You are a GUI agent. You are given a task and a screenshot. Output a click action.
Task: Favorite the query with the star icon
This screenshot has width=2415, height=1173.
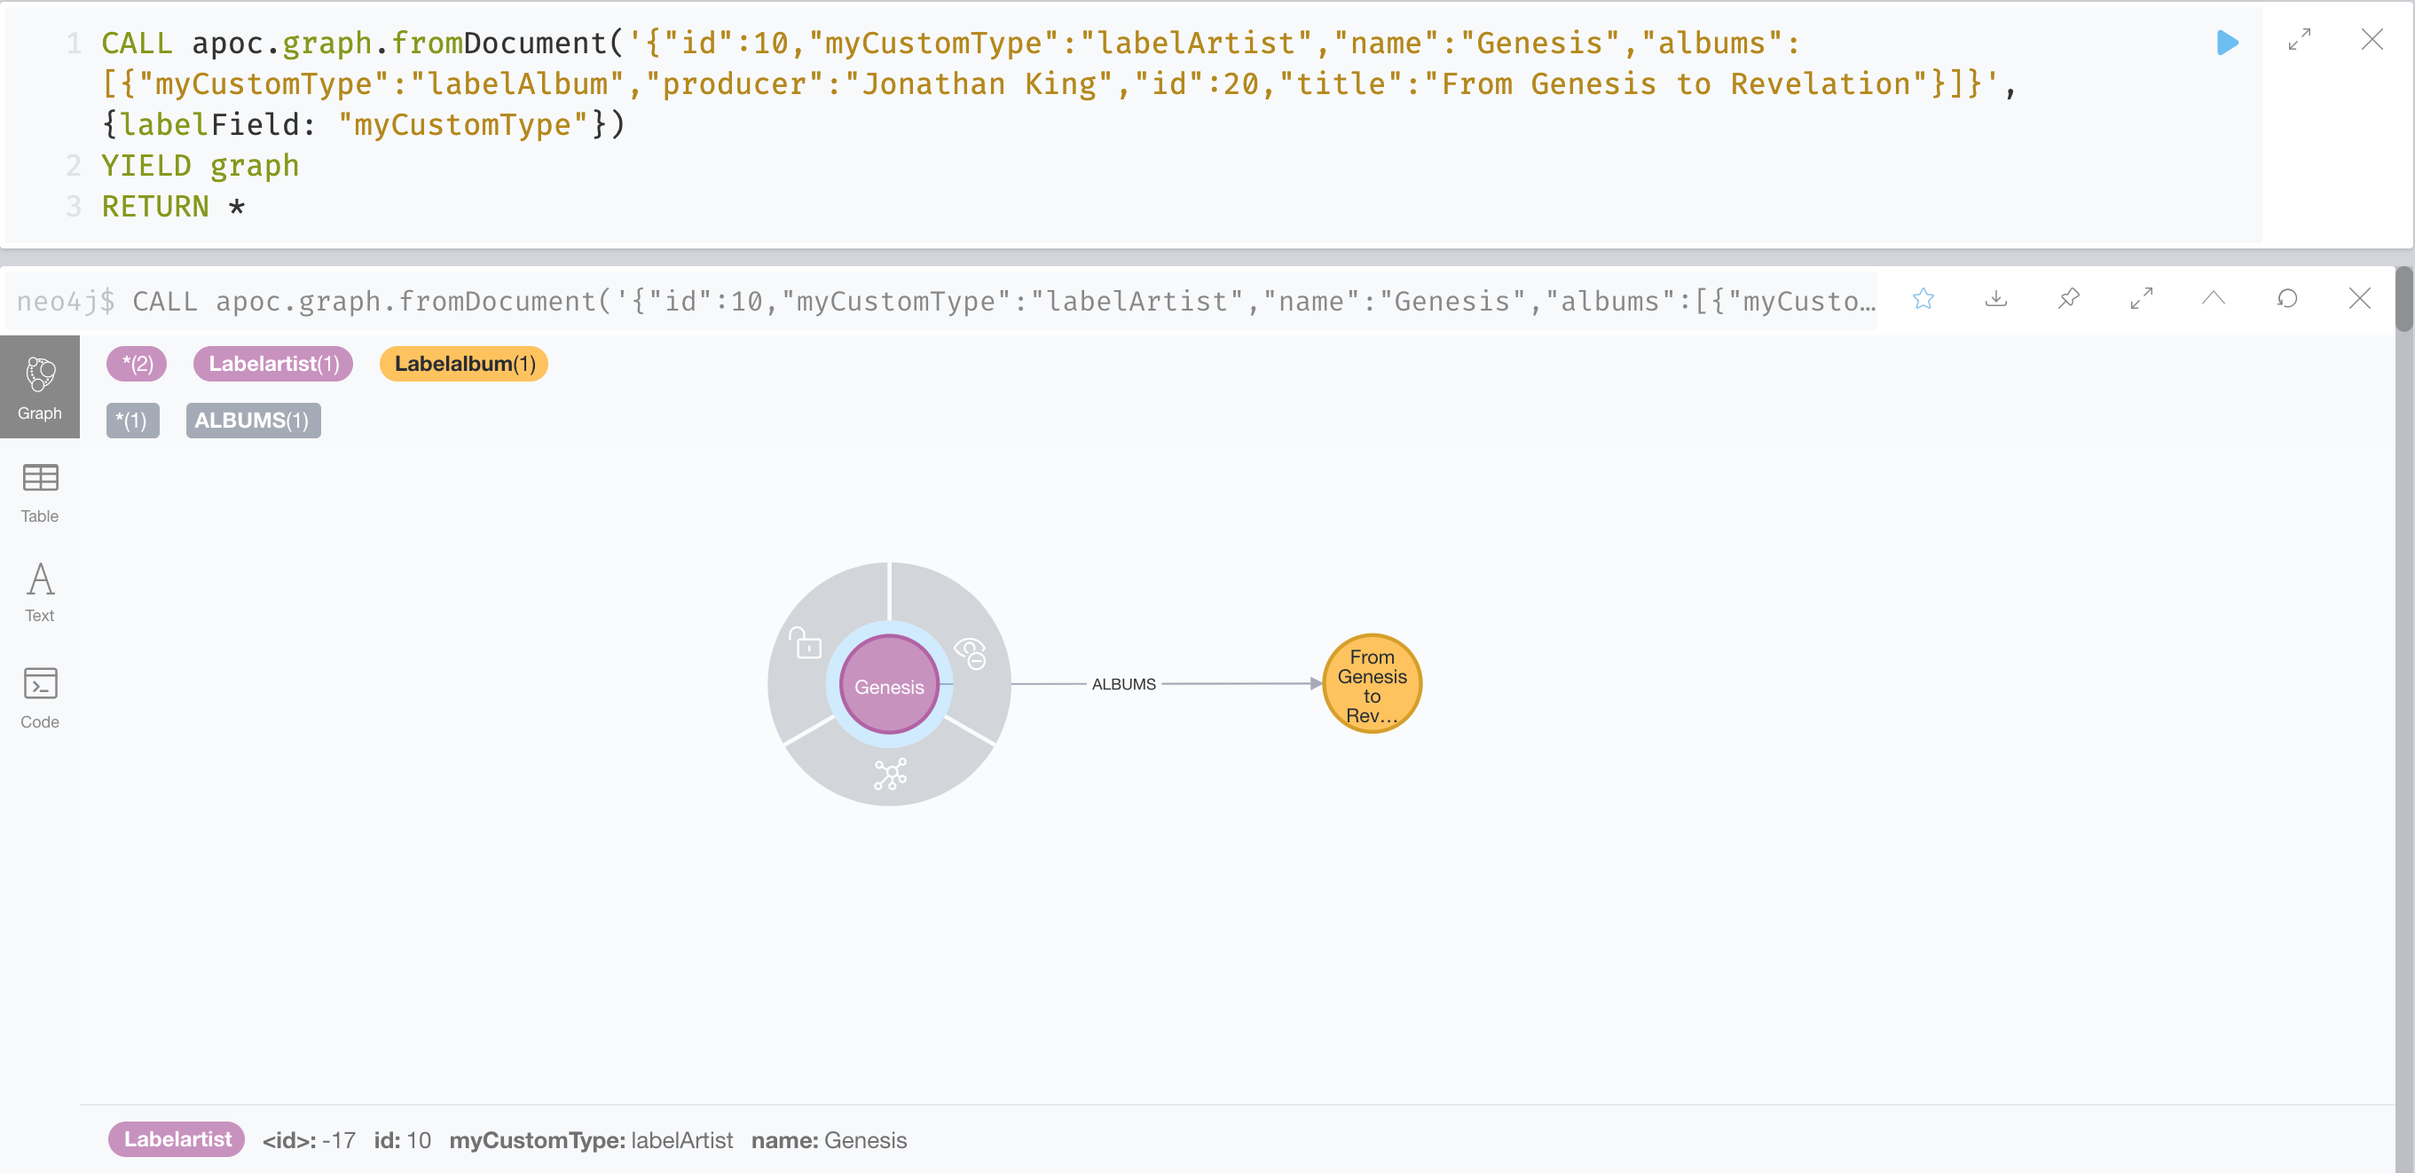coord(1923,299)
